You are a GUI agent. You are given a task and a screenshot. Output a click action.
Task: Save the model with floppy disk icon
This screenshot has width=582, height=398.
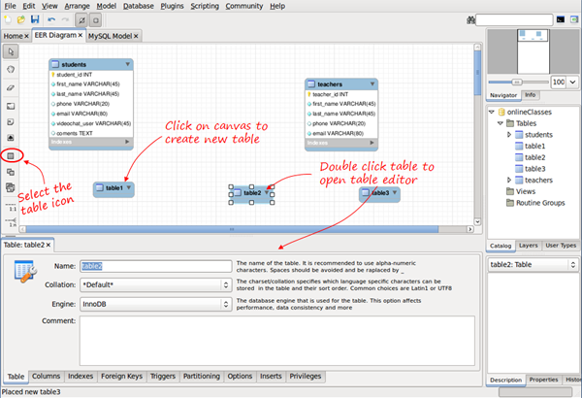[35, 19]
